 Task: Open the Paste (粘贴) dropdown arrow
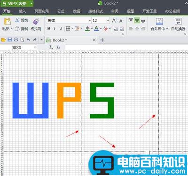click(11, 29)
